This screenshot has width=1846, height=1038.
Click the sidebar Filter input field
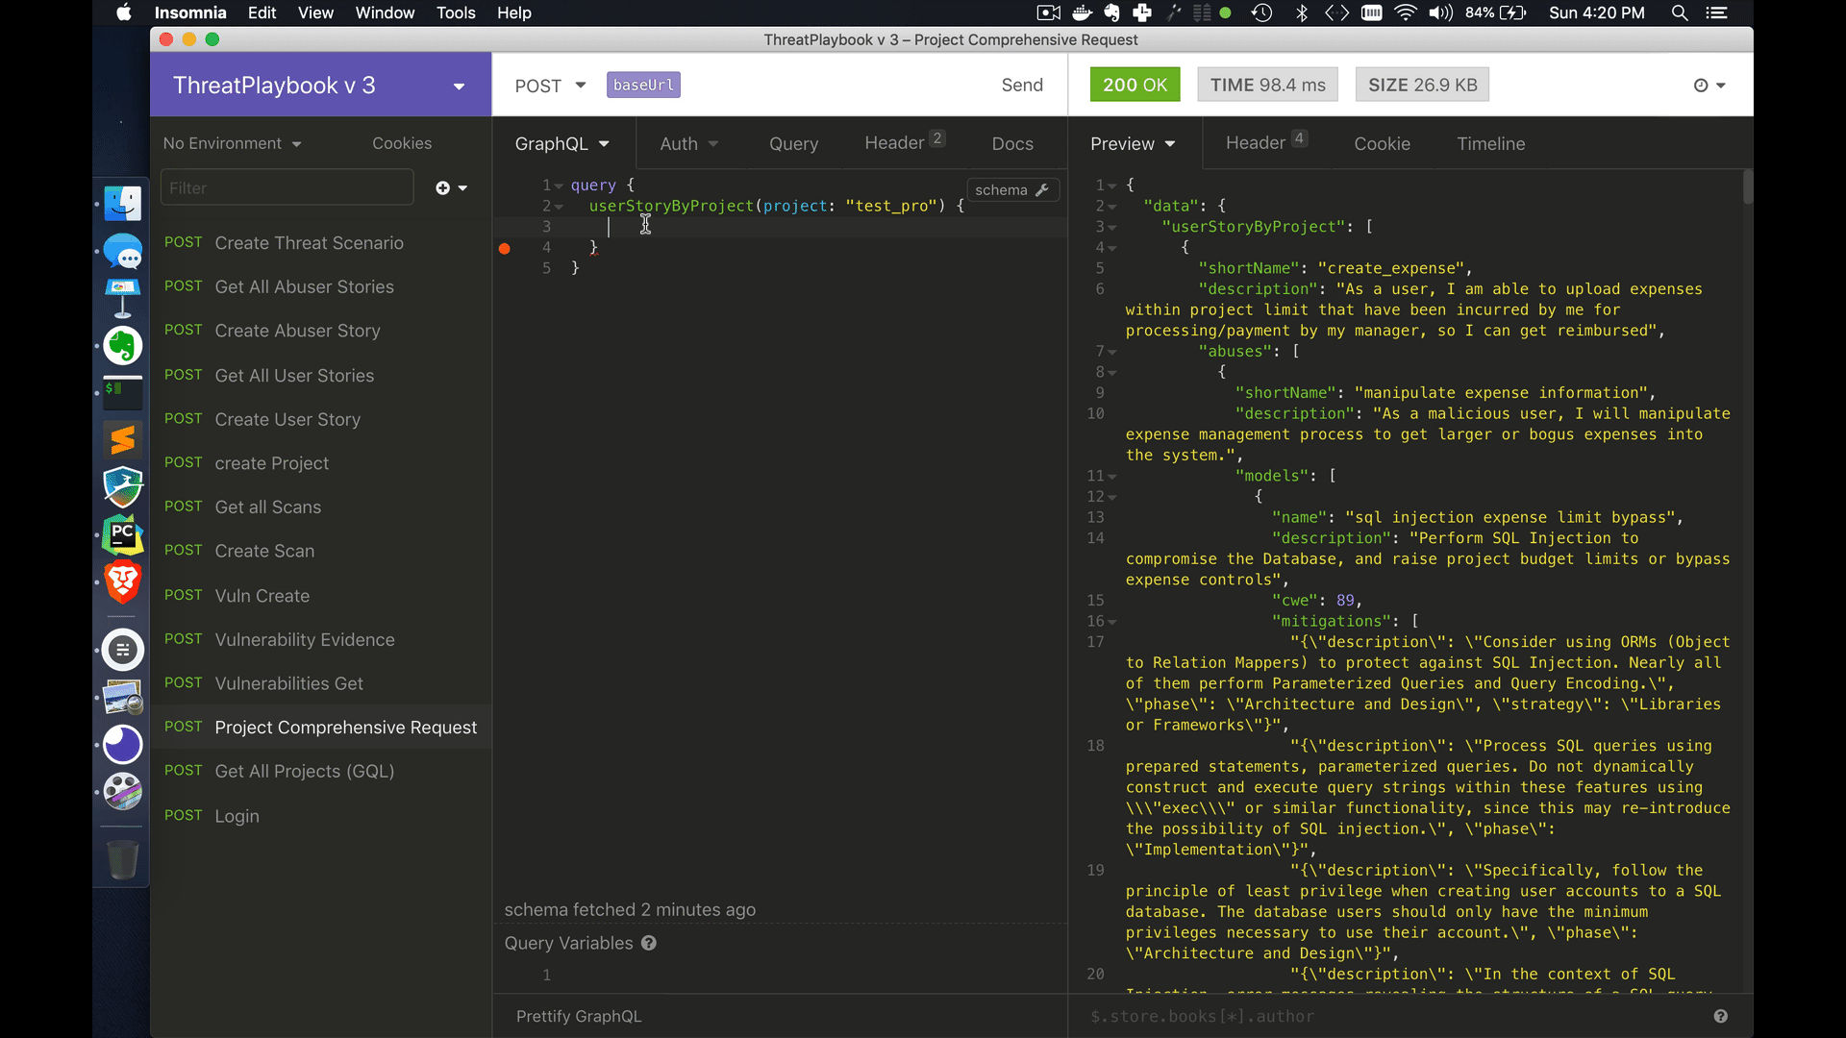(287, 188)
